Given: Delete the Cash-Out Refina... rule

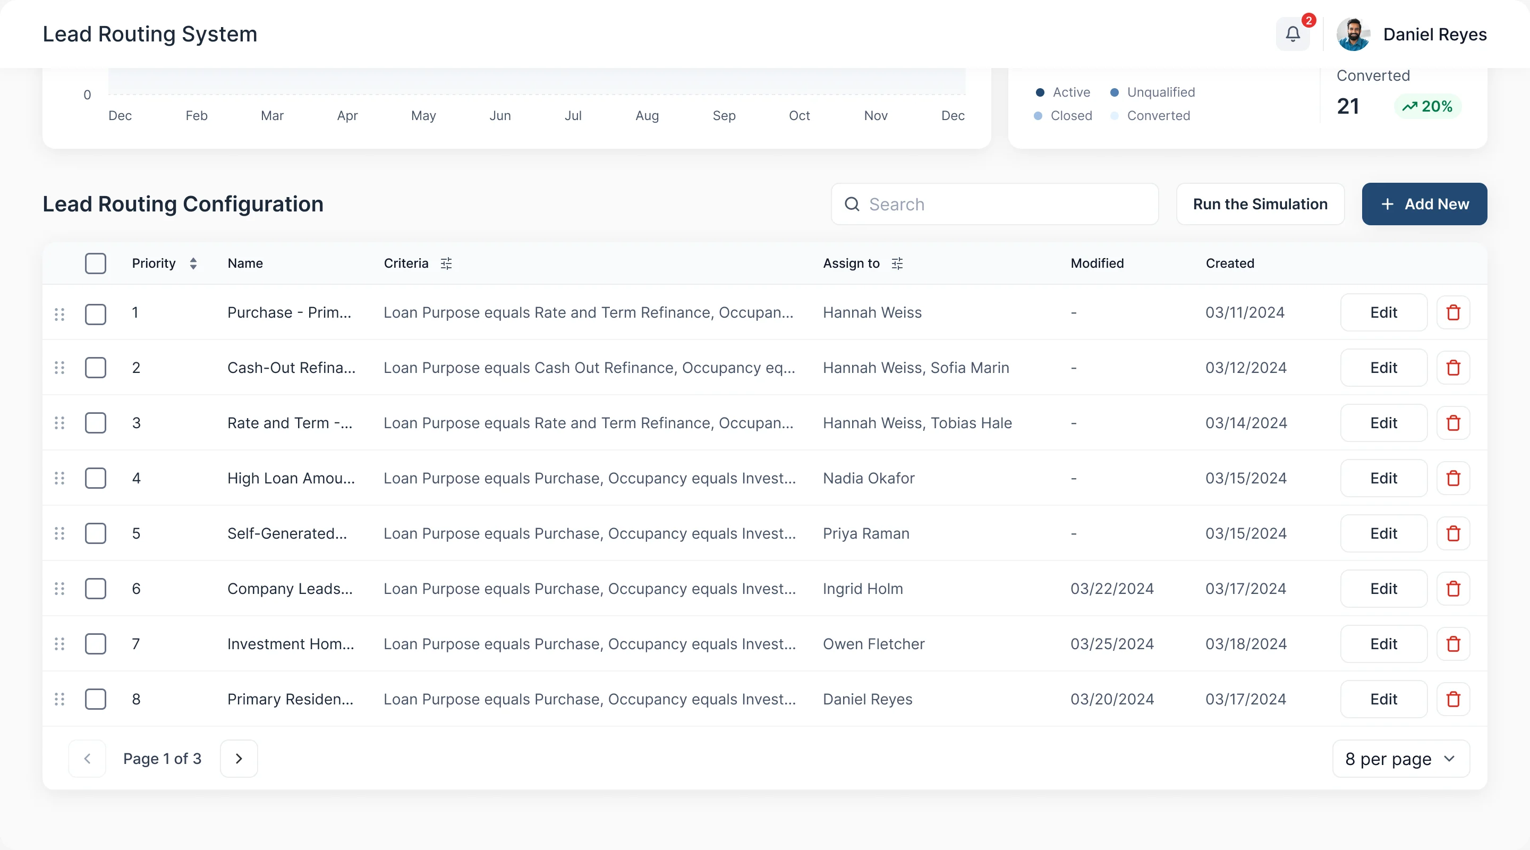Looking at the screenshot, I should click(x=1453, y=368).
